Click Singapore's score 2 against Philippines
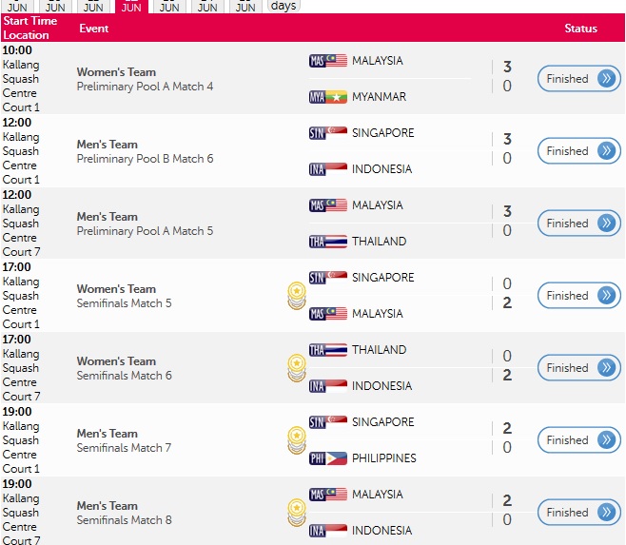626x545 pixels. (507, 428)
